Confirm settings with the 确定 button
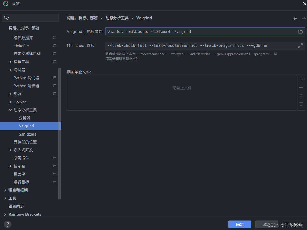Viewport: 307px width, 230px height. [240, 224]
